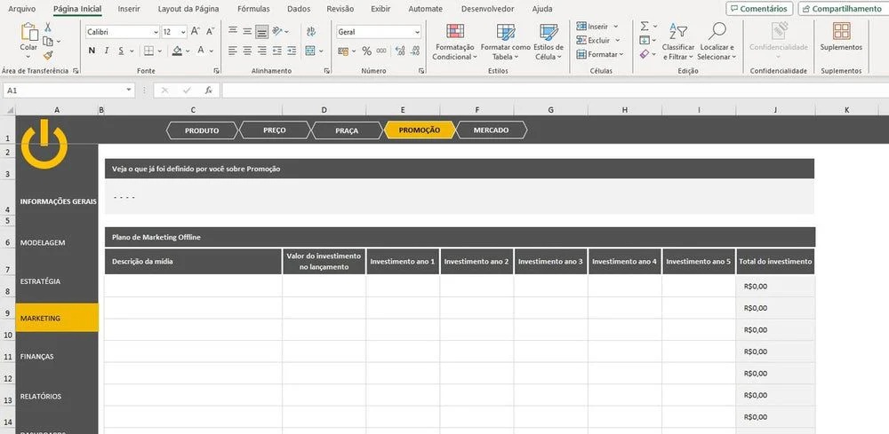Align cell text to the left
Viewport: 889px width, 434px height.
click(x=232, y=51)
